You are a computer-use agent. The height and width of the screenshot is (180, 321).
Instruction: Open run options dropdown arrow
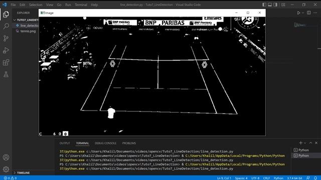click(303, 13)
